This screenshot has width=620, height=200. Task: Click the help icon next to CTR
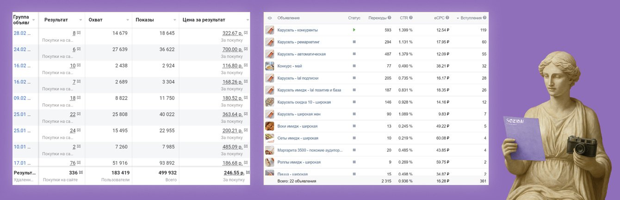tap(411, 18)
